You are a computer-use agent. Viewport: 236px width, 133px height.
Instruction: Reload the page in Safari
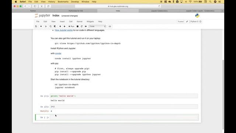[159, 6]
